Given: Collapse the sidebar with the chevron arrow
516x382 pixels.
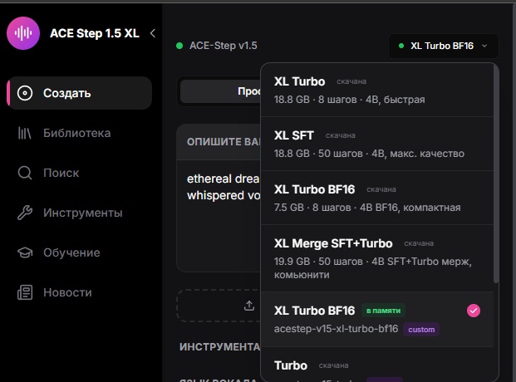Looking at the screenshot, I should 152,33.
